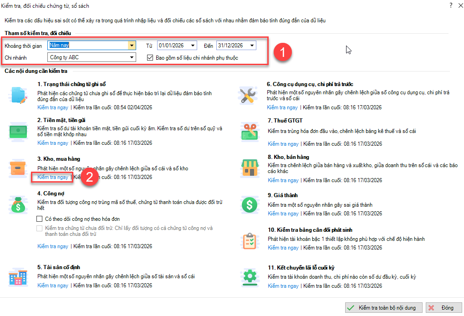Click the green dollar circle icon for Giá thành
This screenshot has width=464, height=316.
(250, 205)
